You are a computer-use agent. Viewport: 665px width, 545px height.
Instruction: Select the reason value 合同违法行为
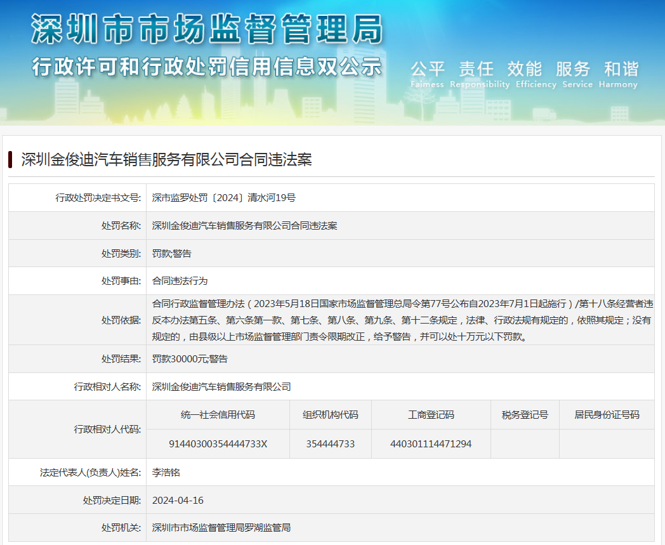(x=180, y=281)
